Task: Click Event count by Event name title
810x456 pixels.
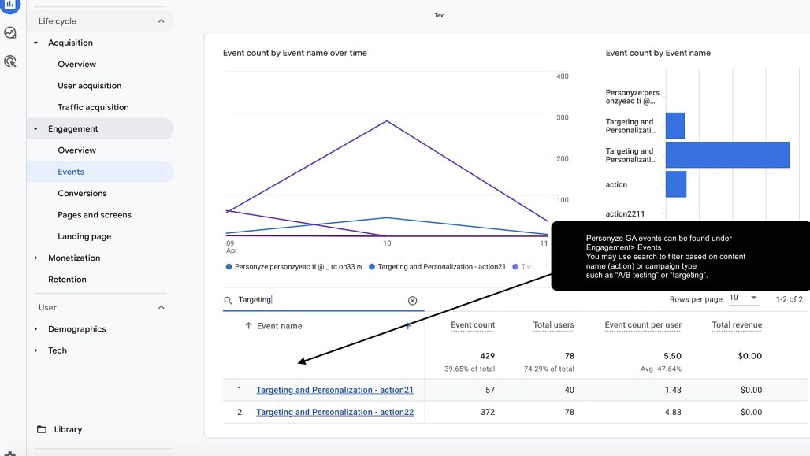Action: (x=658, y=53)
